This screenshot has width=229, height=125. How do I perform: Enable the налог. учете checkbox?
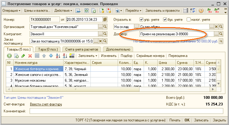(188, 20)
